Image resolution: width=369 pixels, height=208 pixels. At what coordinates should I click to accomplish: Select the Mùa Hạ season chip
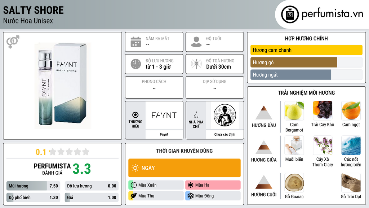(213, 185)
